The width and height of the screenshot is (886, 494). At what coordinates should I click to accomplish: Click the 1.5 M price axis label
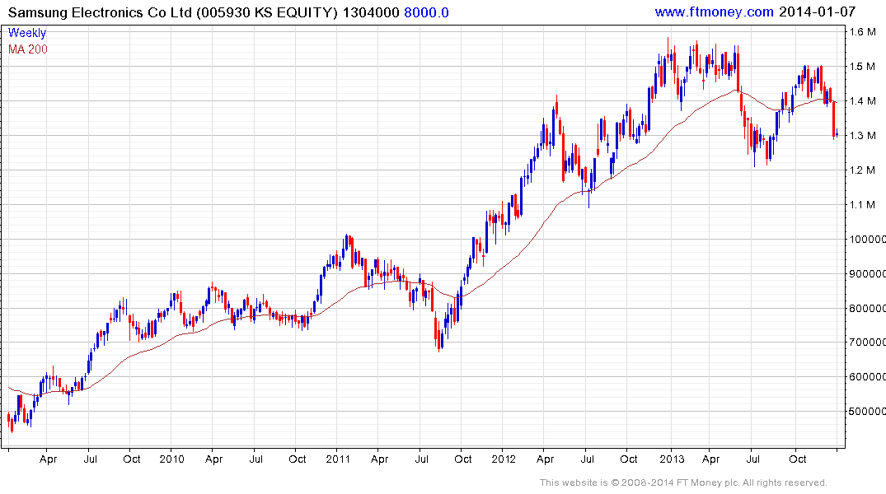[x=863, y=66]
